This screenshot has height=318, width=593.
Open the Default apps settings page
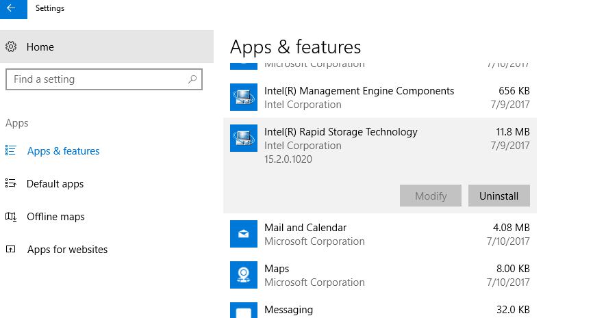tap(55, 184)
